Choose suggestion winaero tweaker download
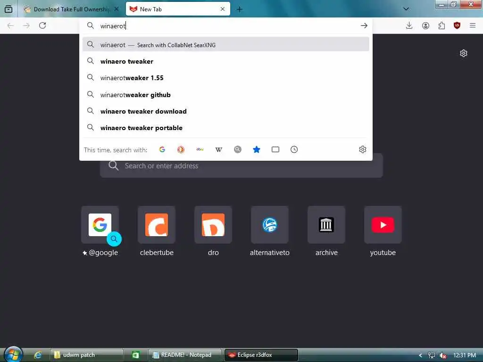Viewport: 483px width, 362px height. (x=226, y=111)
